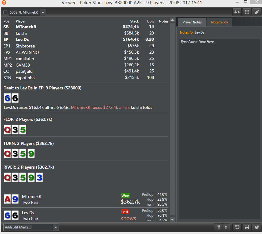
Task: Click the 108 bb's value for capotinha
Action: pos(151,77)
